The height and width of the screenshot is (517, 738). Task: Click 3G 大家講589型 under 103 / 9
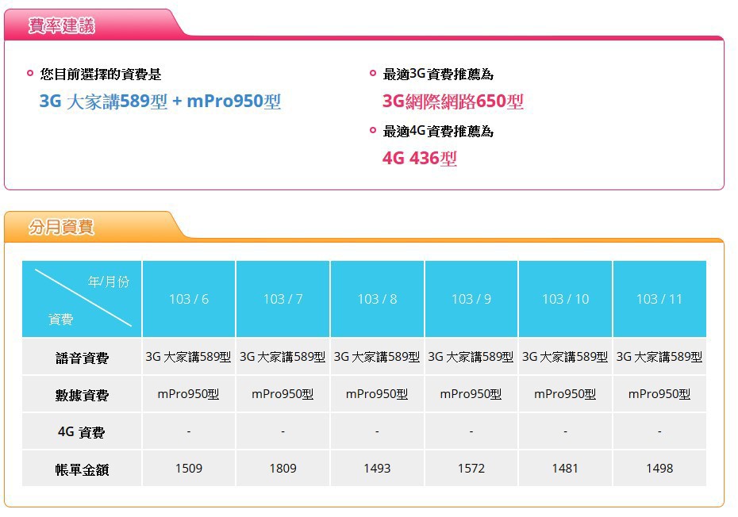pyautogui.click(x=471, y=357)
